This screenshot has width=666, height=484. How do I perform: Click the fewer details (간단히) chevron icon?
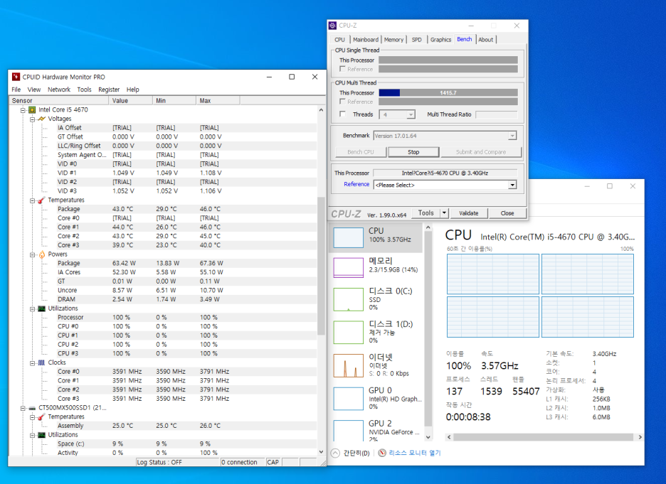336,453
